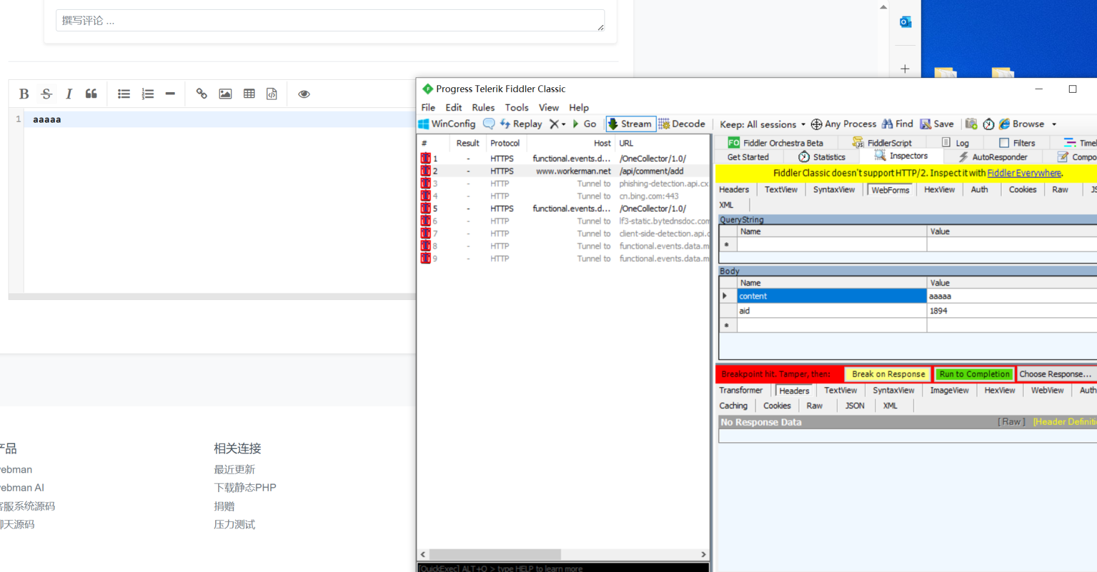Toggle bold formatting in comment editor

click(x=24, y=94)
